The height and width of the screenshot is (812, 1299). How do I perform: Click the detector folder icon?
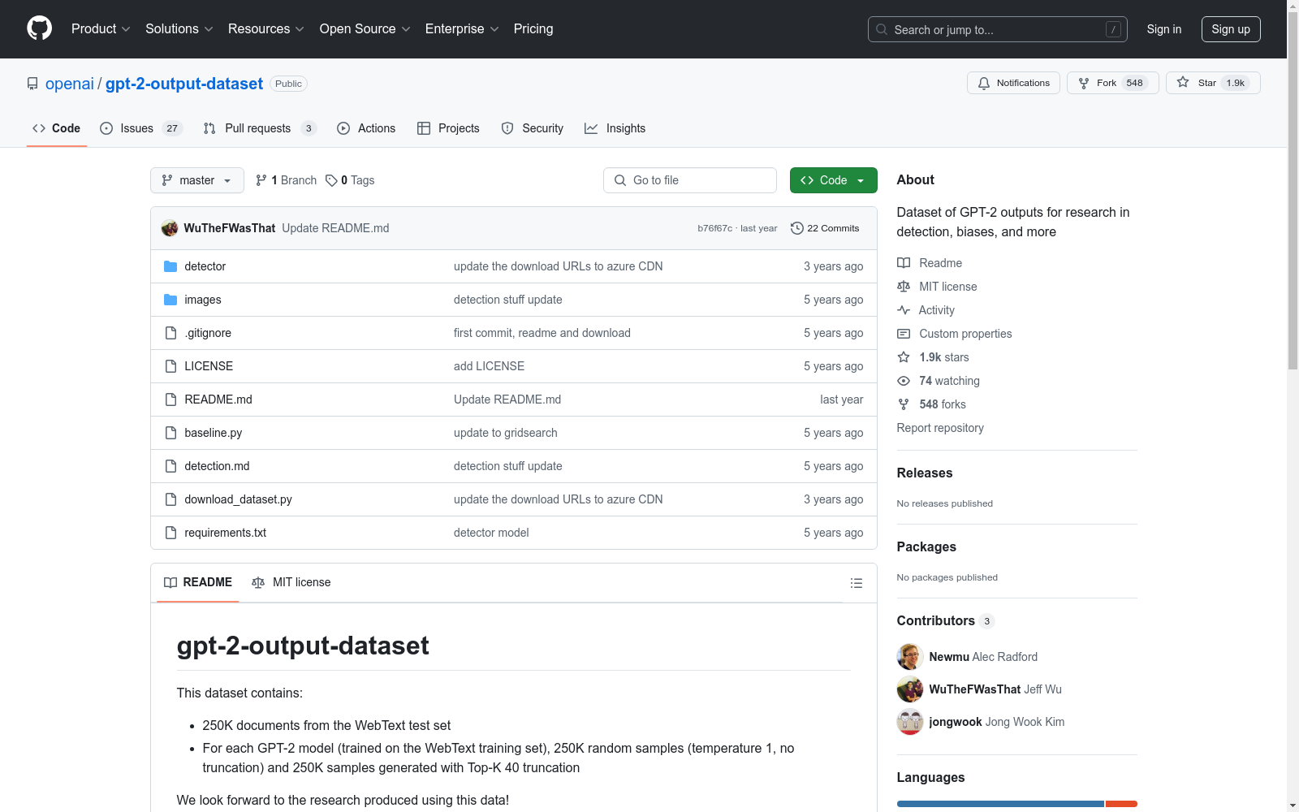pyautogui.click(x=170, y=266)
